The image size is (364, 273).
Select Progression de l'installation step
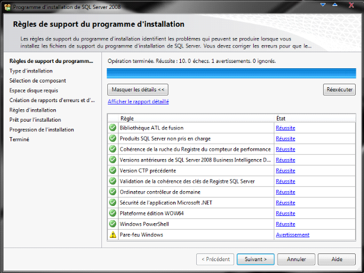tap(41, 129)
